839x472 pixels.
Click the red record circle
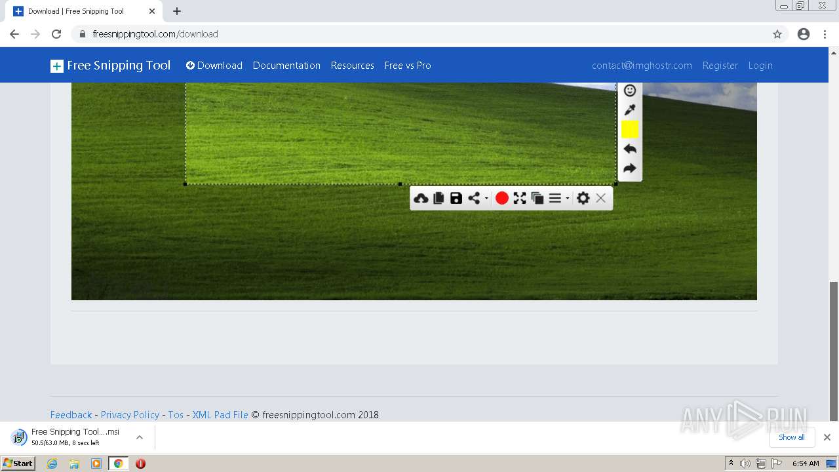click(x=502, y=198)
